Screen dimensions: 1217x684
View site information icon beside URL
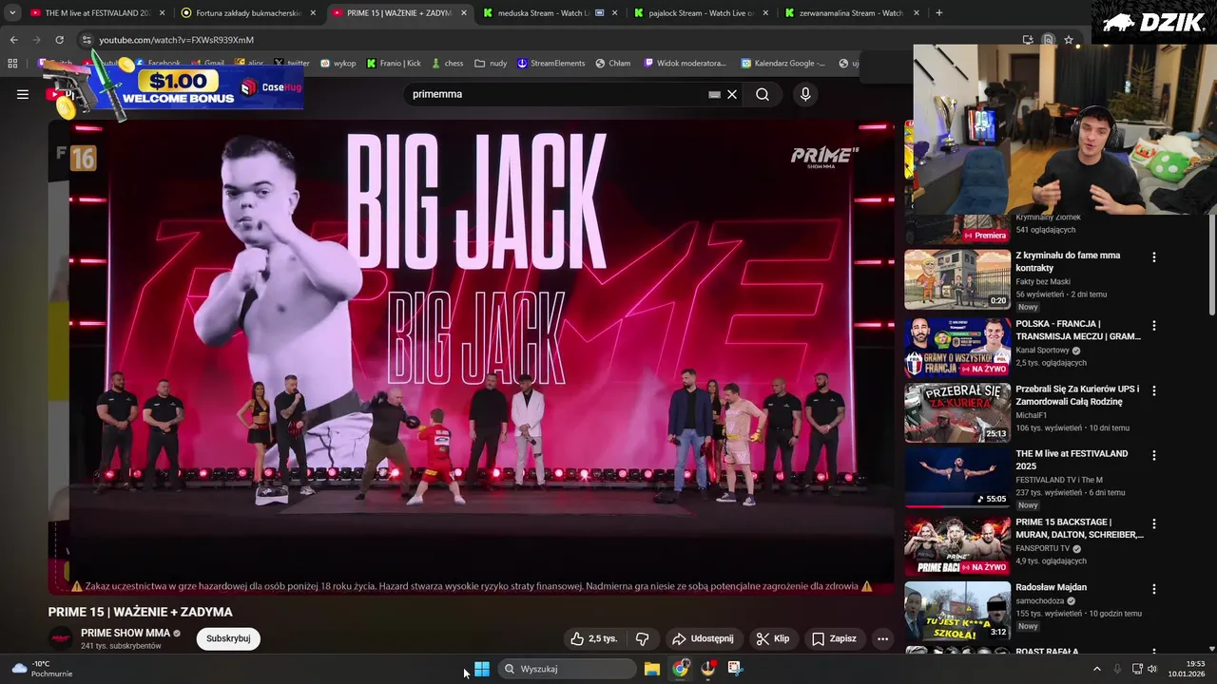[87, 40]
